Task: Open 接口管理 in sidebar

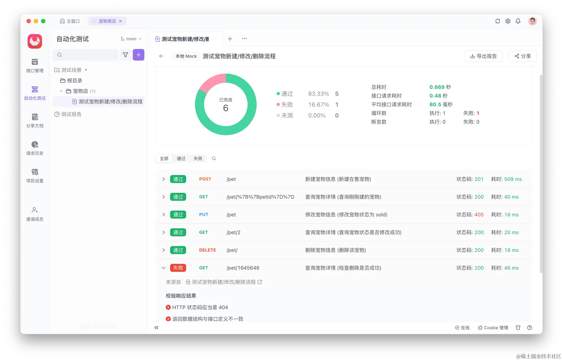Action: [35, 66]
